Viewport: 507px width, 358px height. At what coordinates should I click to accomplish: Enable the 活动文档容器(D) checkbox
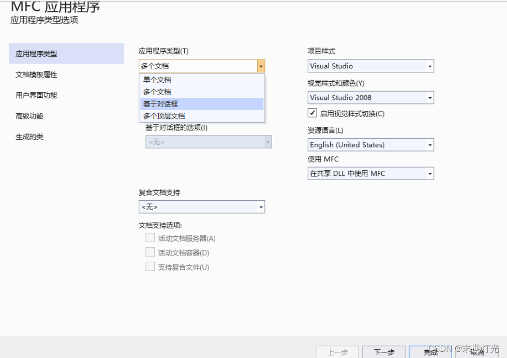150,252
